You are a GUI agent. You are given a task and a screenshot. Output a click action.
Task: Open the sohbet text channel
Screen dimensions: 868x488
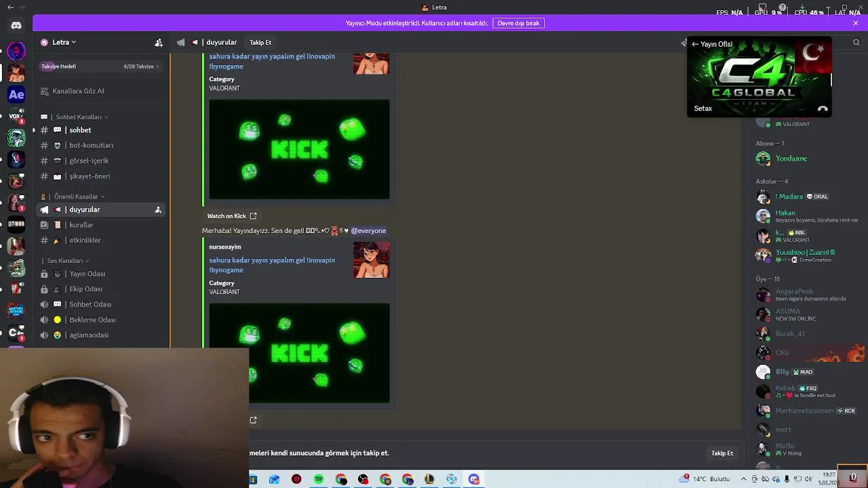click(x=102, y=130)
